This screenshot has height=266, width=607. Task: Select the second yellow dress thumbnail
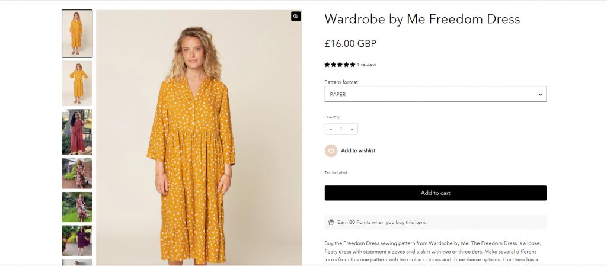pyautogui.click(x=77, y=84)
